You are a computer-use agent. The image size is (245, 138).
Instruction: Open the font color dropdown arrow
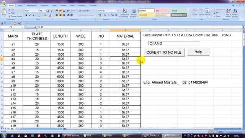[52, 15]
